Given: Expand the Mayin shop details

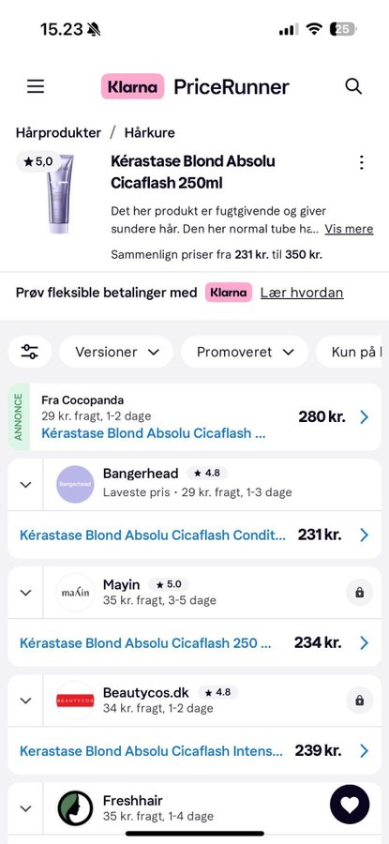Looking at the screenshot, I should coord(25,593).
